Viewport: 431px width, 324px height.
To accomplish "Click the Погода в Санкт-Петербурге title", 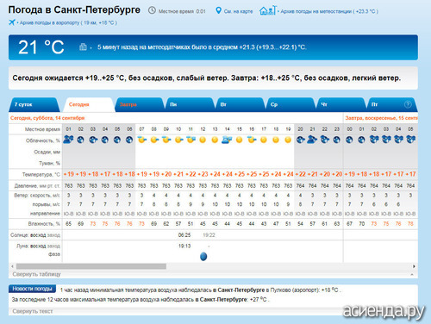I will (74, 9).
